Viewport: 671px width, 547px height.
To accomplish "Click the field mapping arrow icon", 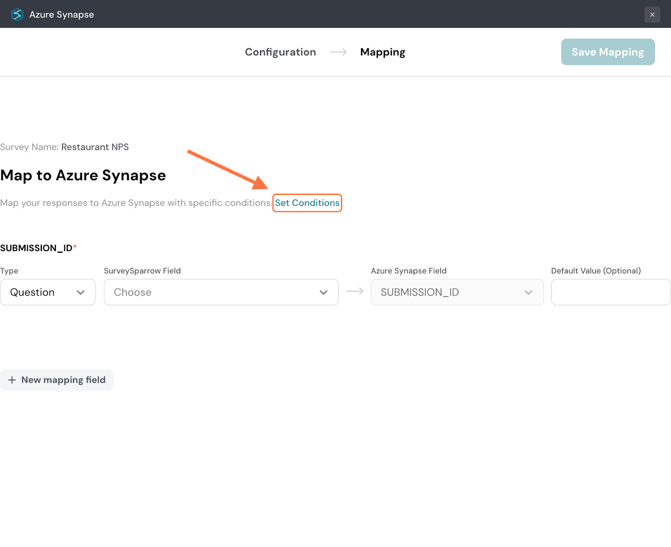I will click(355, 291).
